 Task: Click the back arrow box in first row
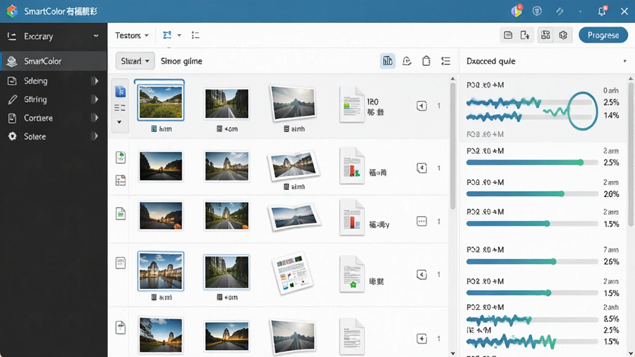tap(422, 106)
